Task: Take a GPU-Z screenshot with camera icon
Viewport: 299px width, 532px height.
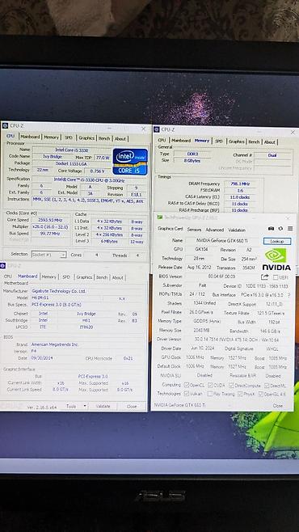Action: 271,228
